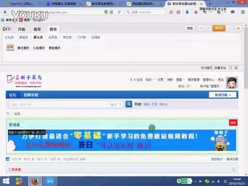Go to the browser home page icon
This screenshot has width=248, height=186.
[x=196, y=12]
